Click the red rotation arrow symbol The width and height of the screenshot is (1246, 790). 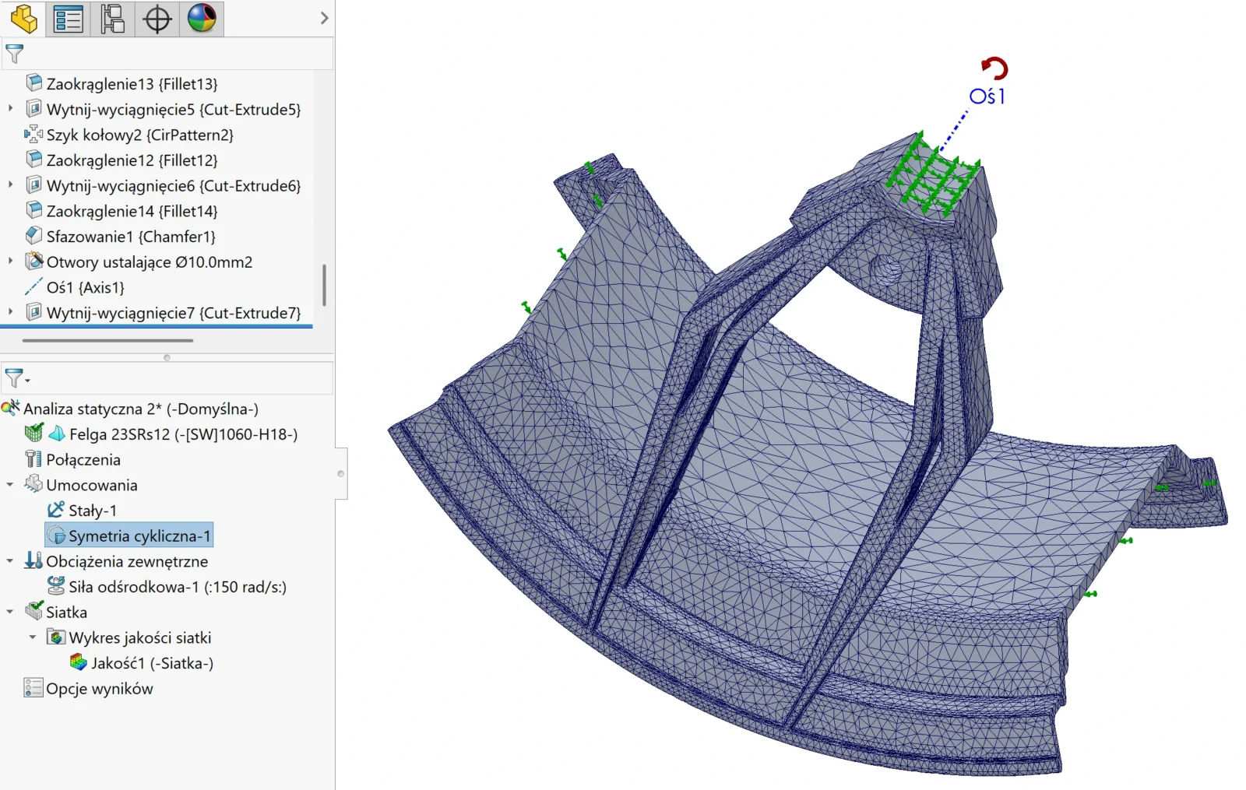994,68
